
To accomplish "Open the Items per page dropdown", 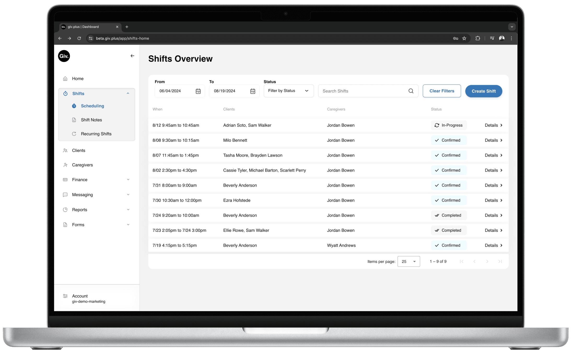I will pos(409,261).
